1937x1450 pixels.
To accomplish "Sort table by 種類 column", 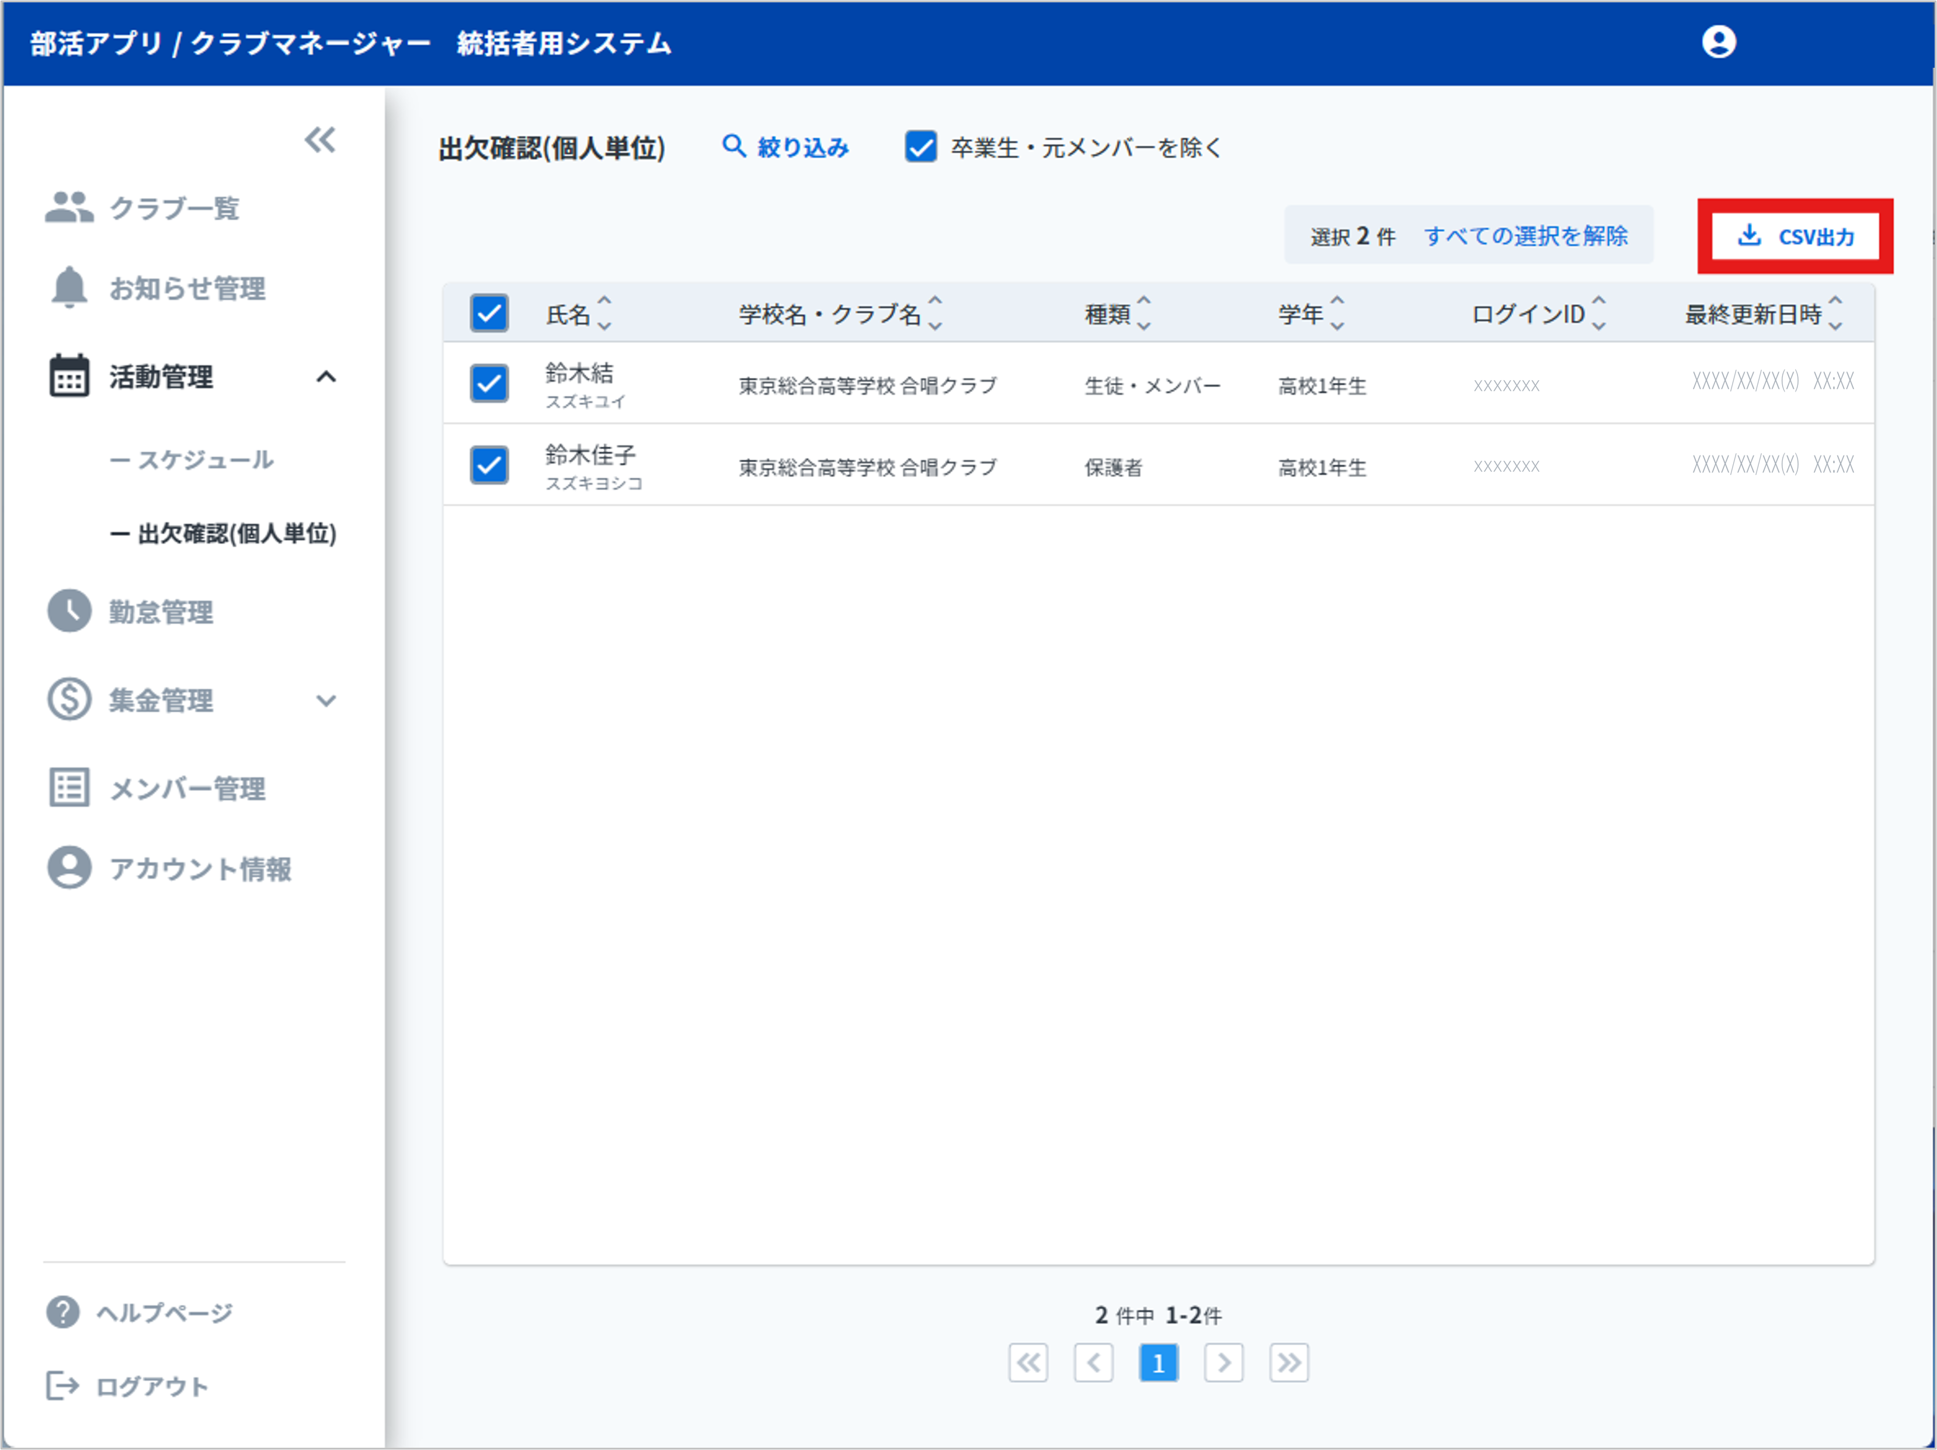I will coord(1143,314).
